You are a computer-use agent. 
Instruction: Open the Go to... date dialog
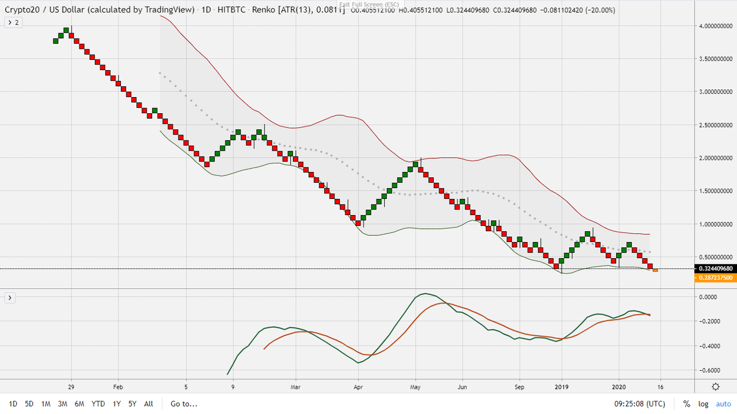[x=184, y=404]
